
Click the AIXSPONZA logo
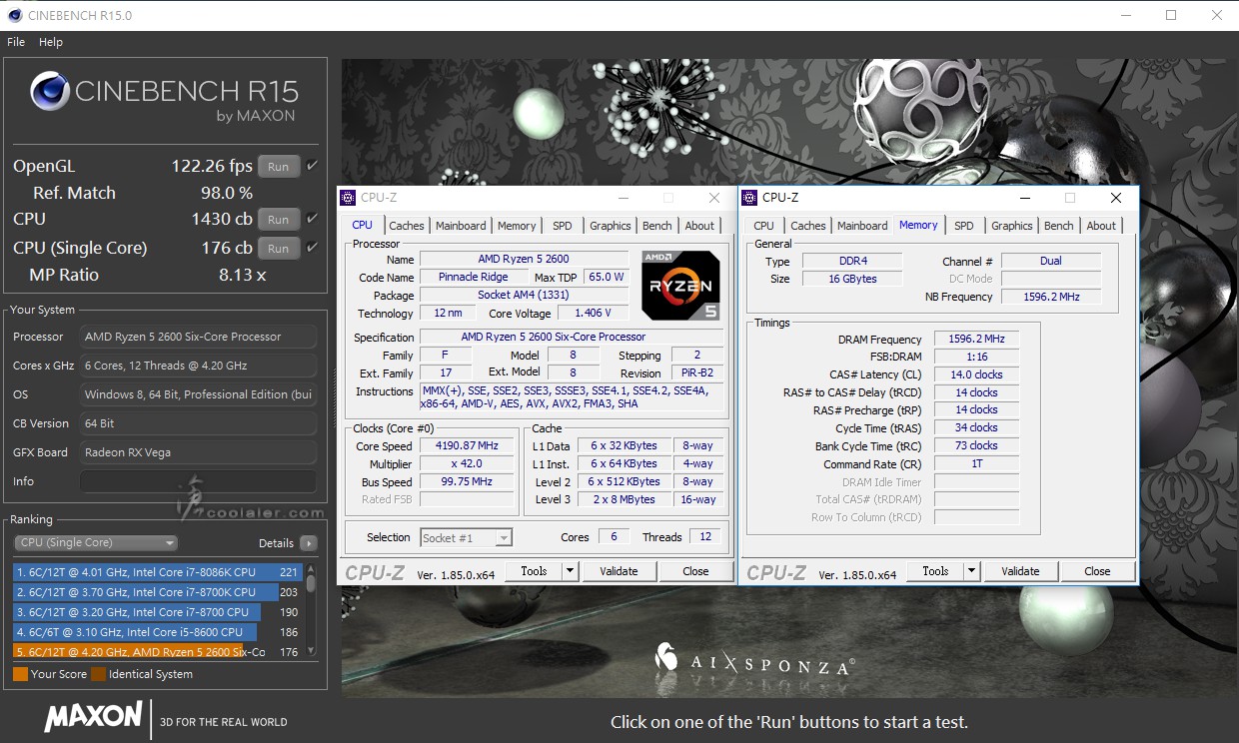coord(754,660)
